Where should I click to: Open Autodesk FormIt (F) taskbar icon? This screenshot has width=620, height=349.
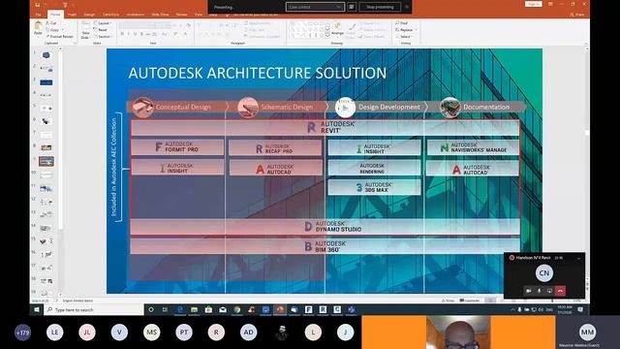click(308, 310)
